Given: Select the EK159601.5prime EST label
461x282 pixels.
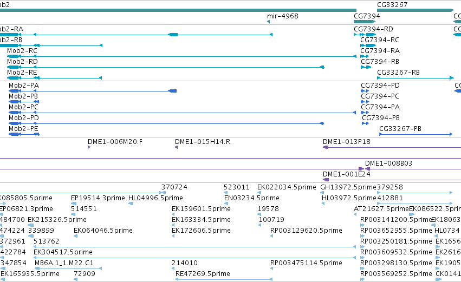Looking at the screenshot, I should point(201,209).
